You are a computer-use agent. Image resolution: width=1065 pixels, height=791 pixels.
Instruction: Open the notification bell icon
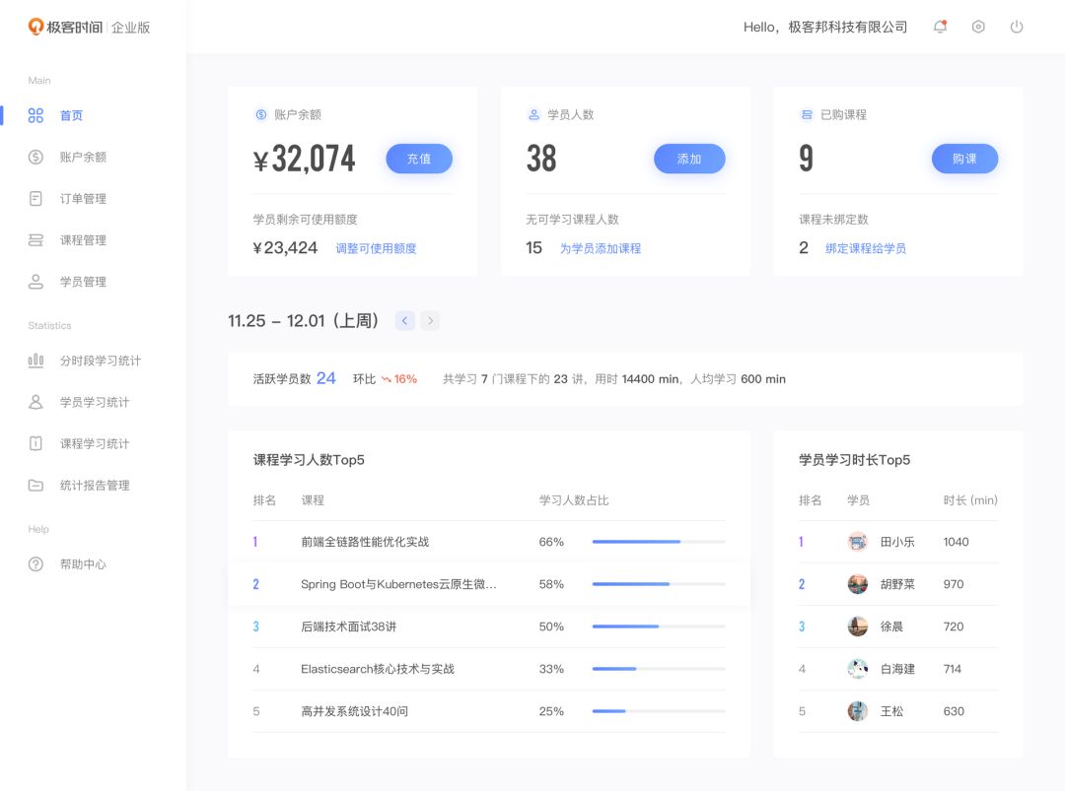[x=940, y=28]
